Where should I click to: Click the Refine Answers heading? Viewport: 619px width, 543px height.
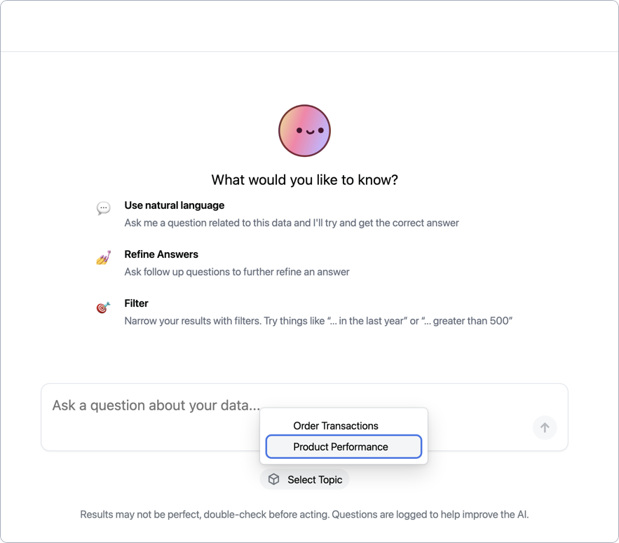[x=161, y=254]
